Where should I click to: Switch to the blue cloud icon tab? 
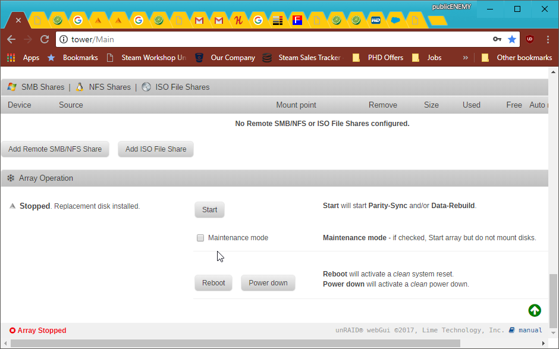[395, 20]
